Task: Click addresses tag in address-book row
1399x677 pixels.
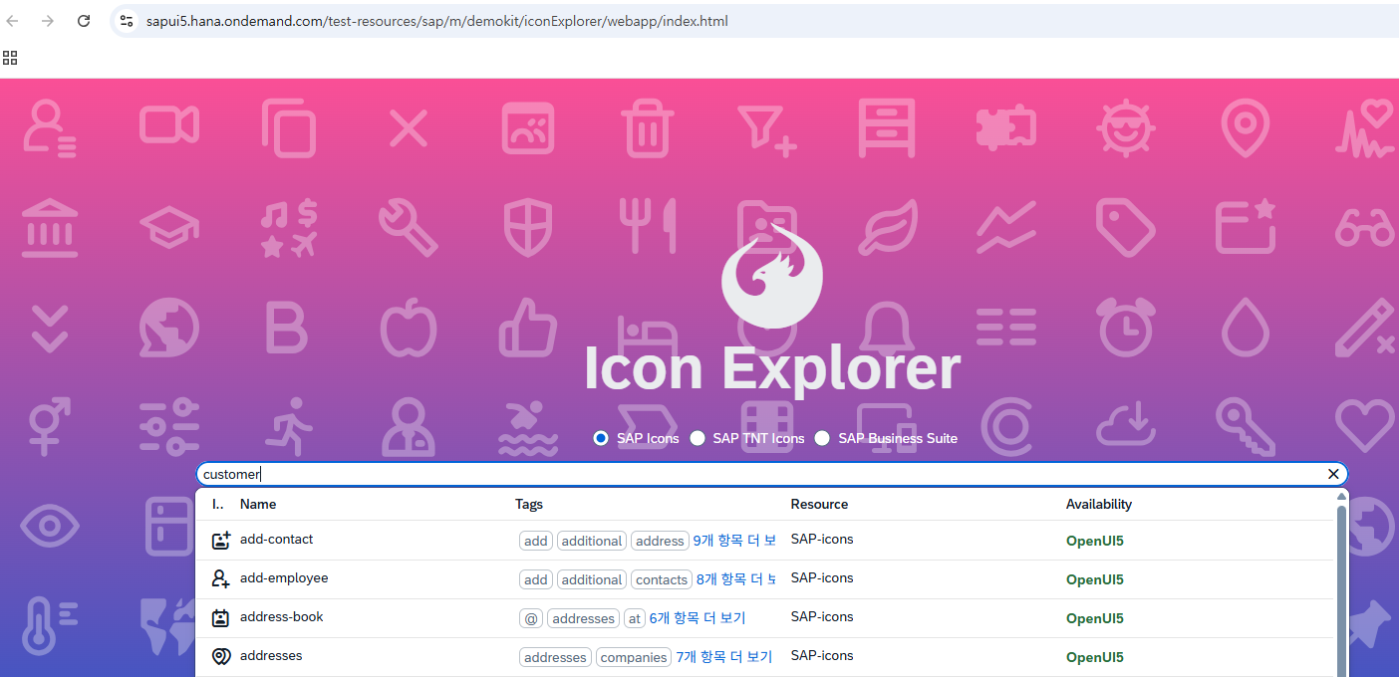Action: coord(583,618)
